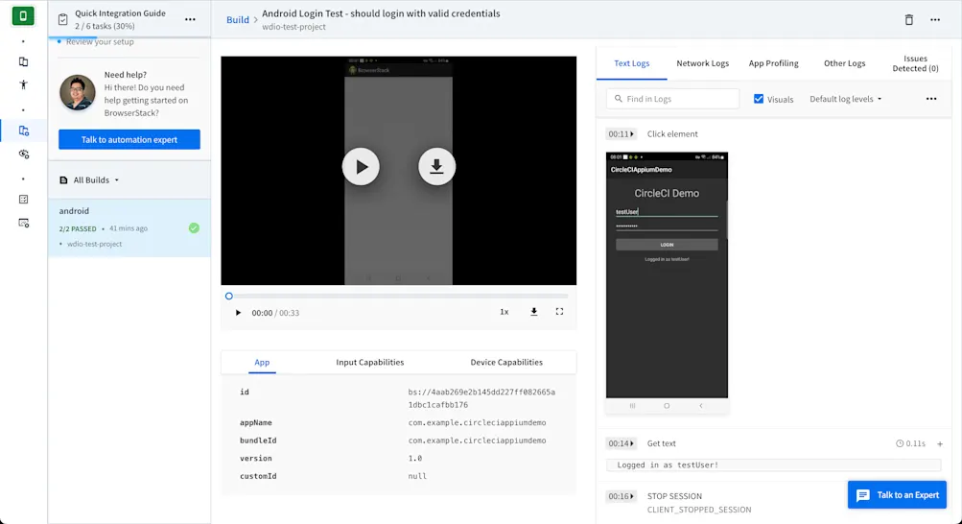Click the version value 1.0
Screen dimensions: 962x524
(414, 459)
